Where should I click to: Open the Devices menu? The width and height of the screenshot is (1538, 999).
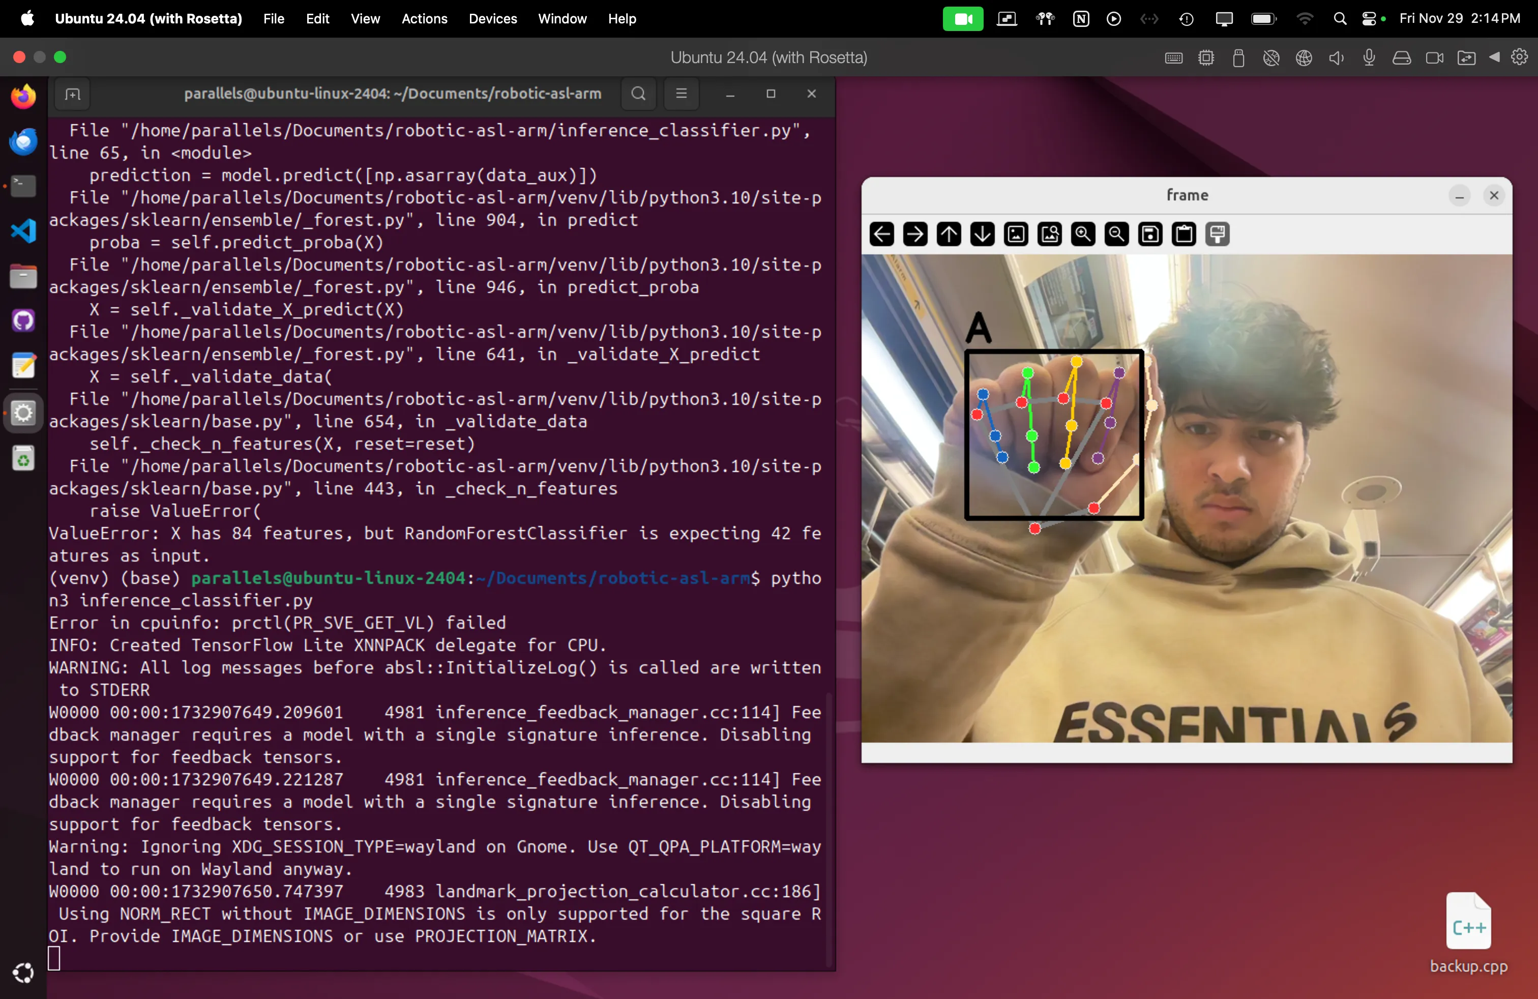click(x=492, y=19)
